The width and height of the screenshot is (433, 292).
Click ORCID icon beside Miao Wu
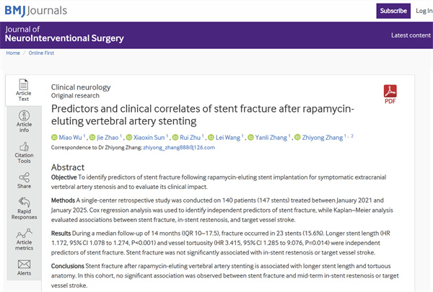coord(53,137)
